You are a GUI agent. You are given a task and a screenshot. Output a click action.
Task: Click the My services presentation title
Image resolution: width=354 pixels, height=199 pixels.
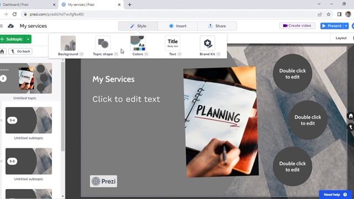(33, 26)
